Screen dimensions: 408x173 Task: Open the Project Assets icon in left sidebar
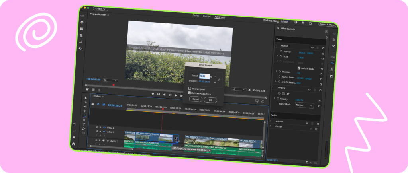tap(81, 29)
